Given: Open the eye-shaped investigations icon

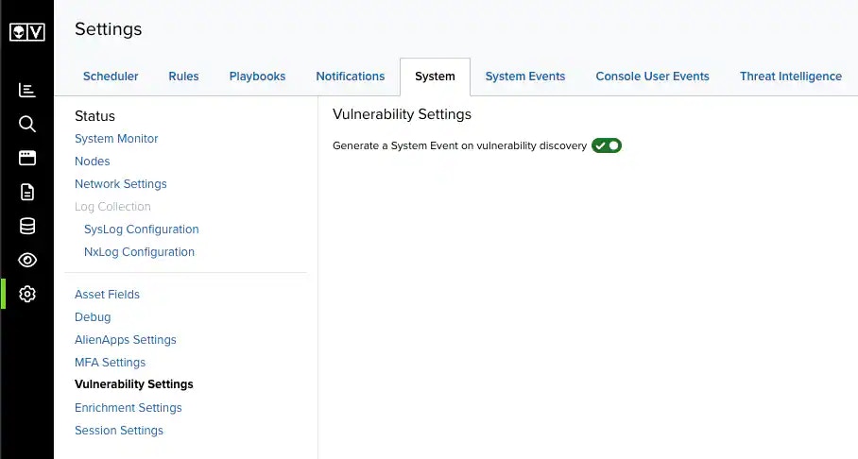Looking at the screenshot, I should 26,260.
